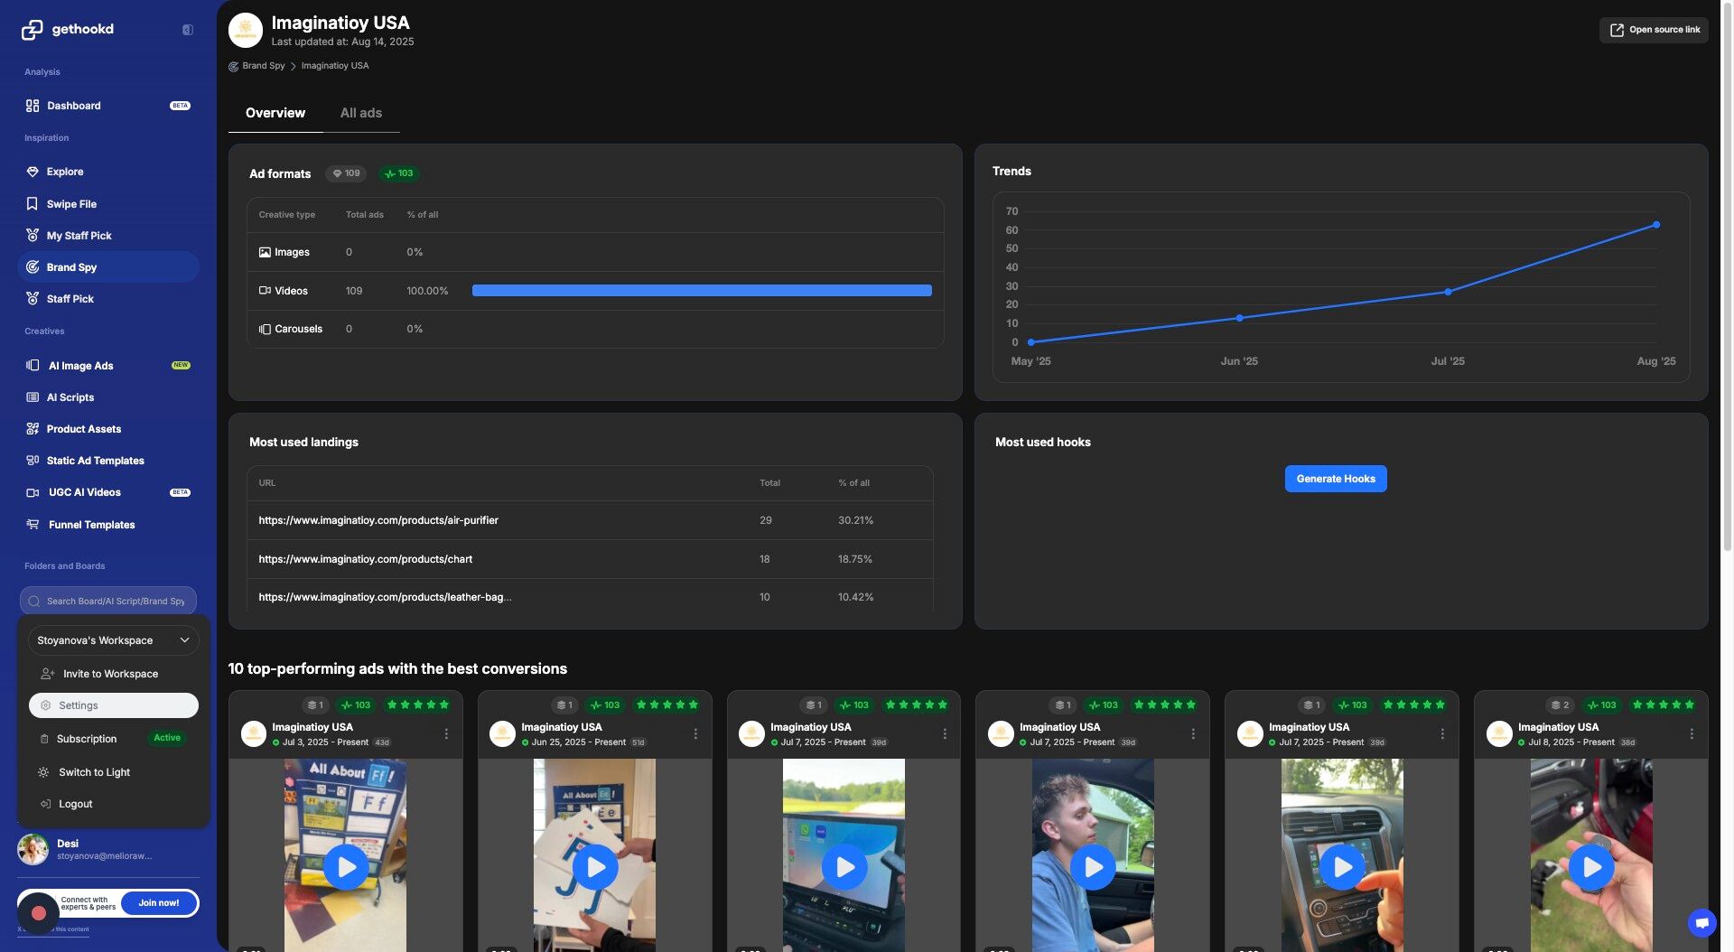Viewport: 1734px width, 952px height.
Task: Switch to Light theme
Action: 94,772
